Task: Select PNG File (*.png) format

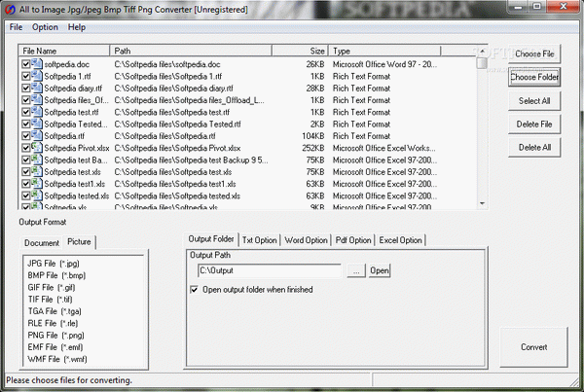Action: [55, 335]
